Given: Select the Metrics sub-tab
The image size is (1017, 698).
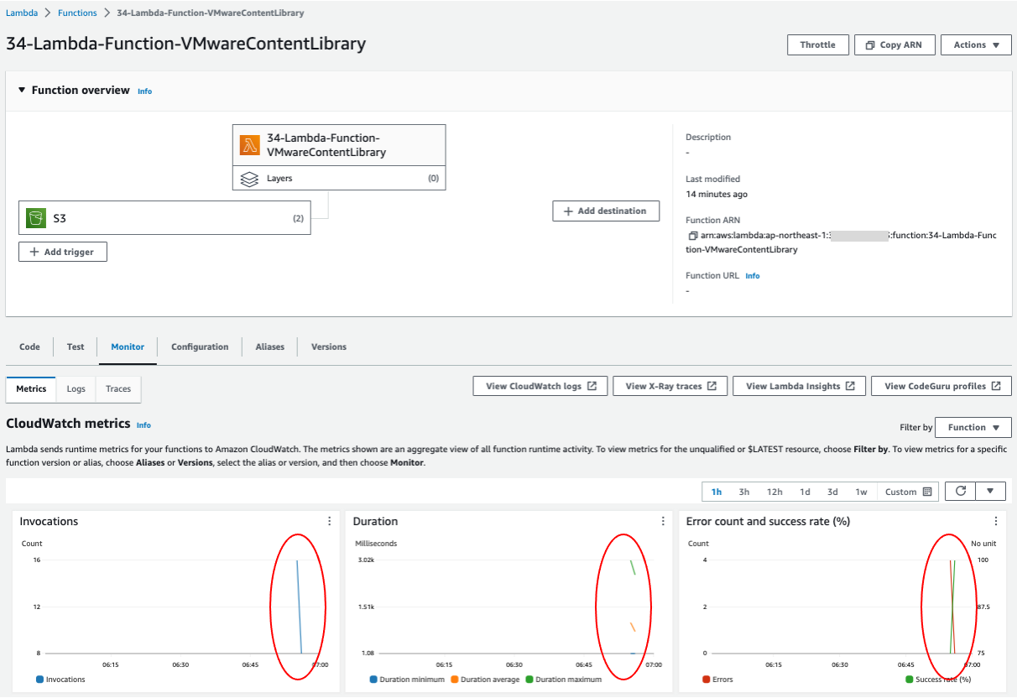Looking at the screenshot, I should (x=31, y=389).
